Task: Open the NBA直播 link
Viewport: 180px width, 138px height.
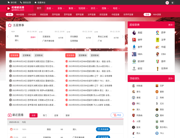Action: (x=20, y=15)
